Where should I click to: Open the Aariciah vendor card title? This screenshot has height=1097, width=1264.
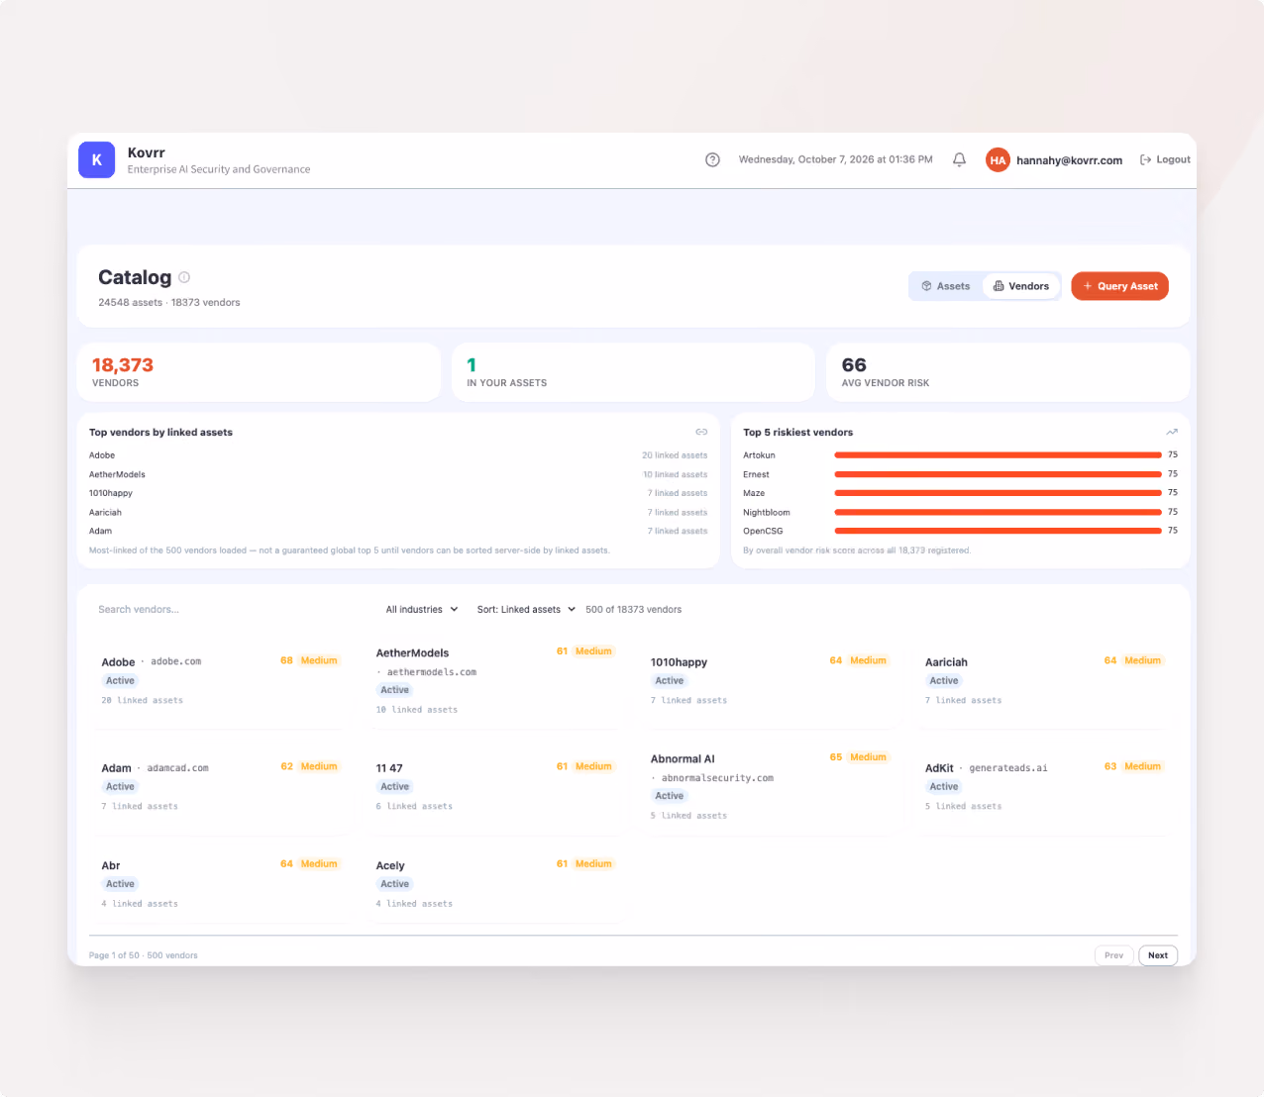coord(946,662)
